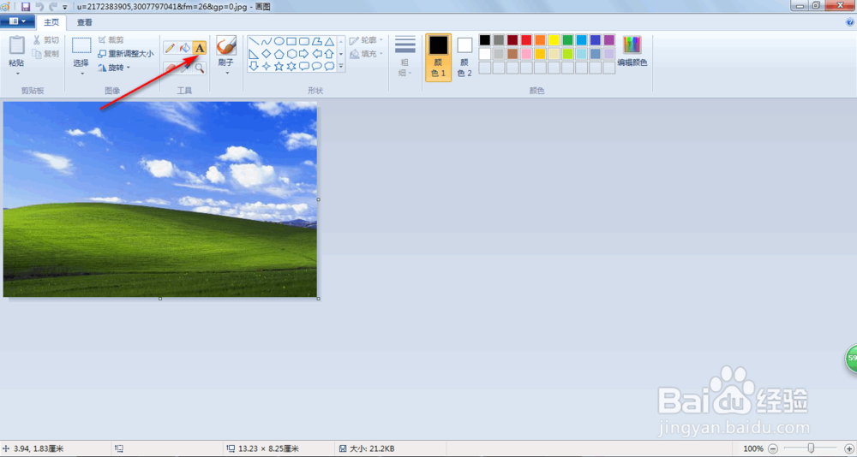Choose the Curve shape

(x=267, y=41)
